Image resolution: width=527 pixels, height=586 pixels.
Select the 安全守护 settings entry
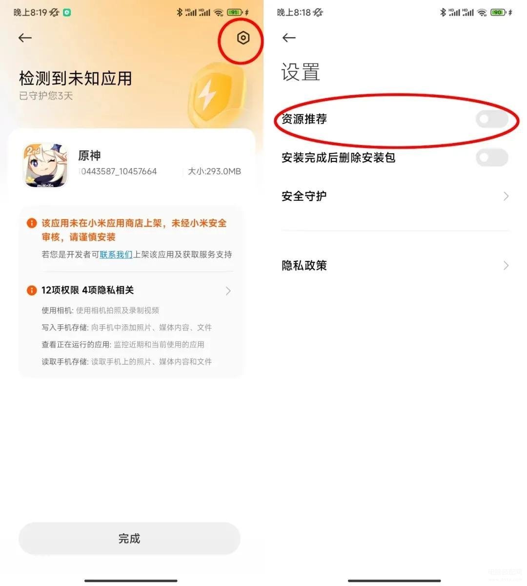(395, 196)
